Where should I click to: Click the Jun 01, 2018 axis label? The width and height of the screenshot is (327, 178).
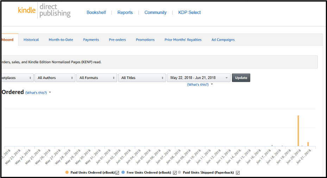tap(103, 157)
